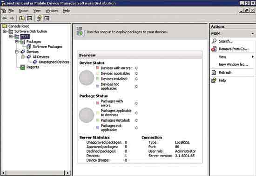Select Software Distribution tree label

pyautogui.click(x=31, y=31)
